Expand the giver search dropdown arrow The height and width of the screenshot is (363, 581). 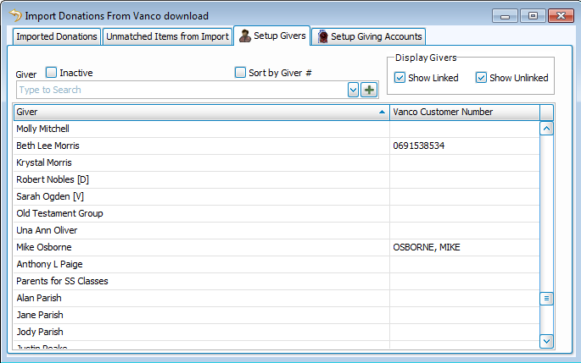353,90
